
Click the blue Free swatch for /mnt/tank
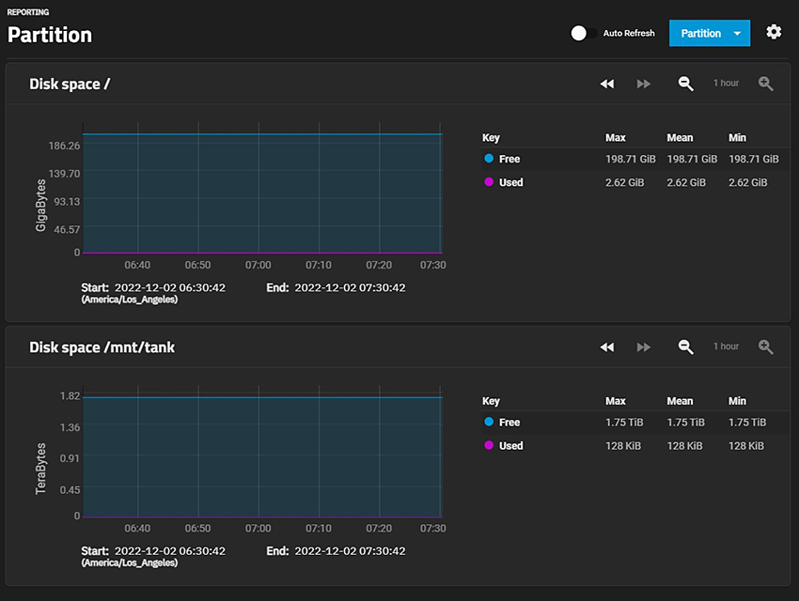click(x=489, y=422)
